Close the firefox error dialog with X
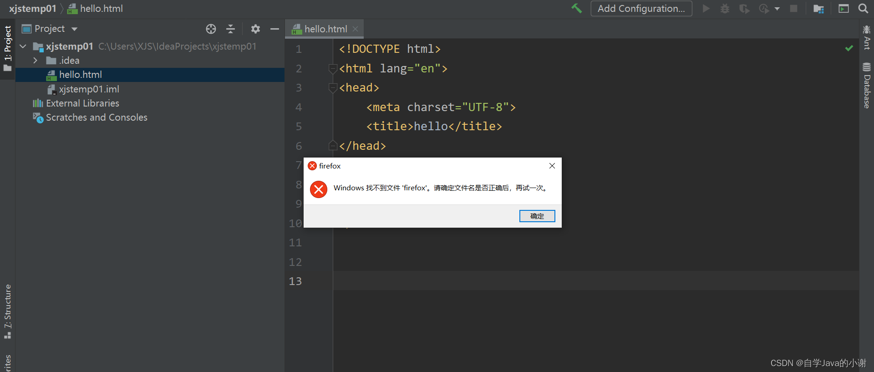Image resolution: width=874 pixels, height=372 pixels. pyautogui.click(x=552, y=166)
